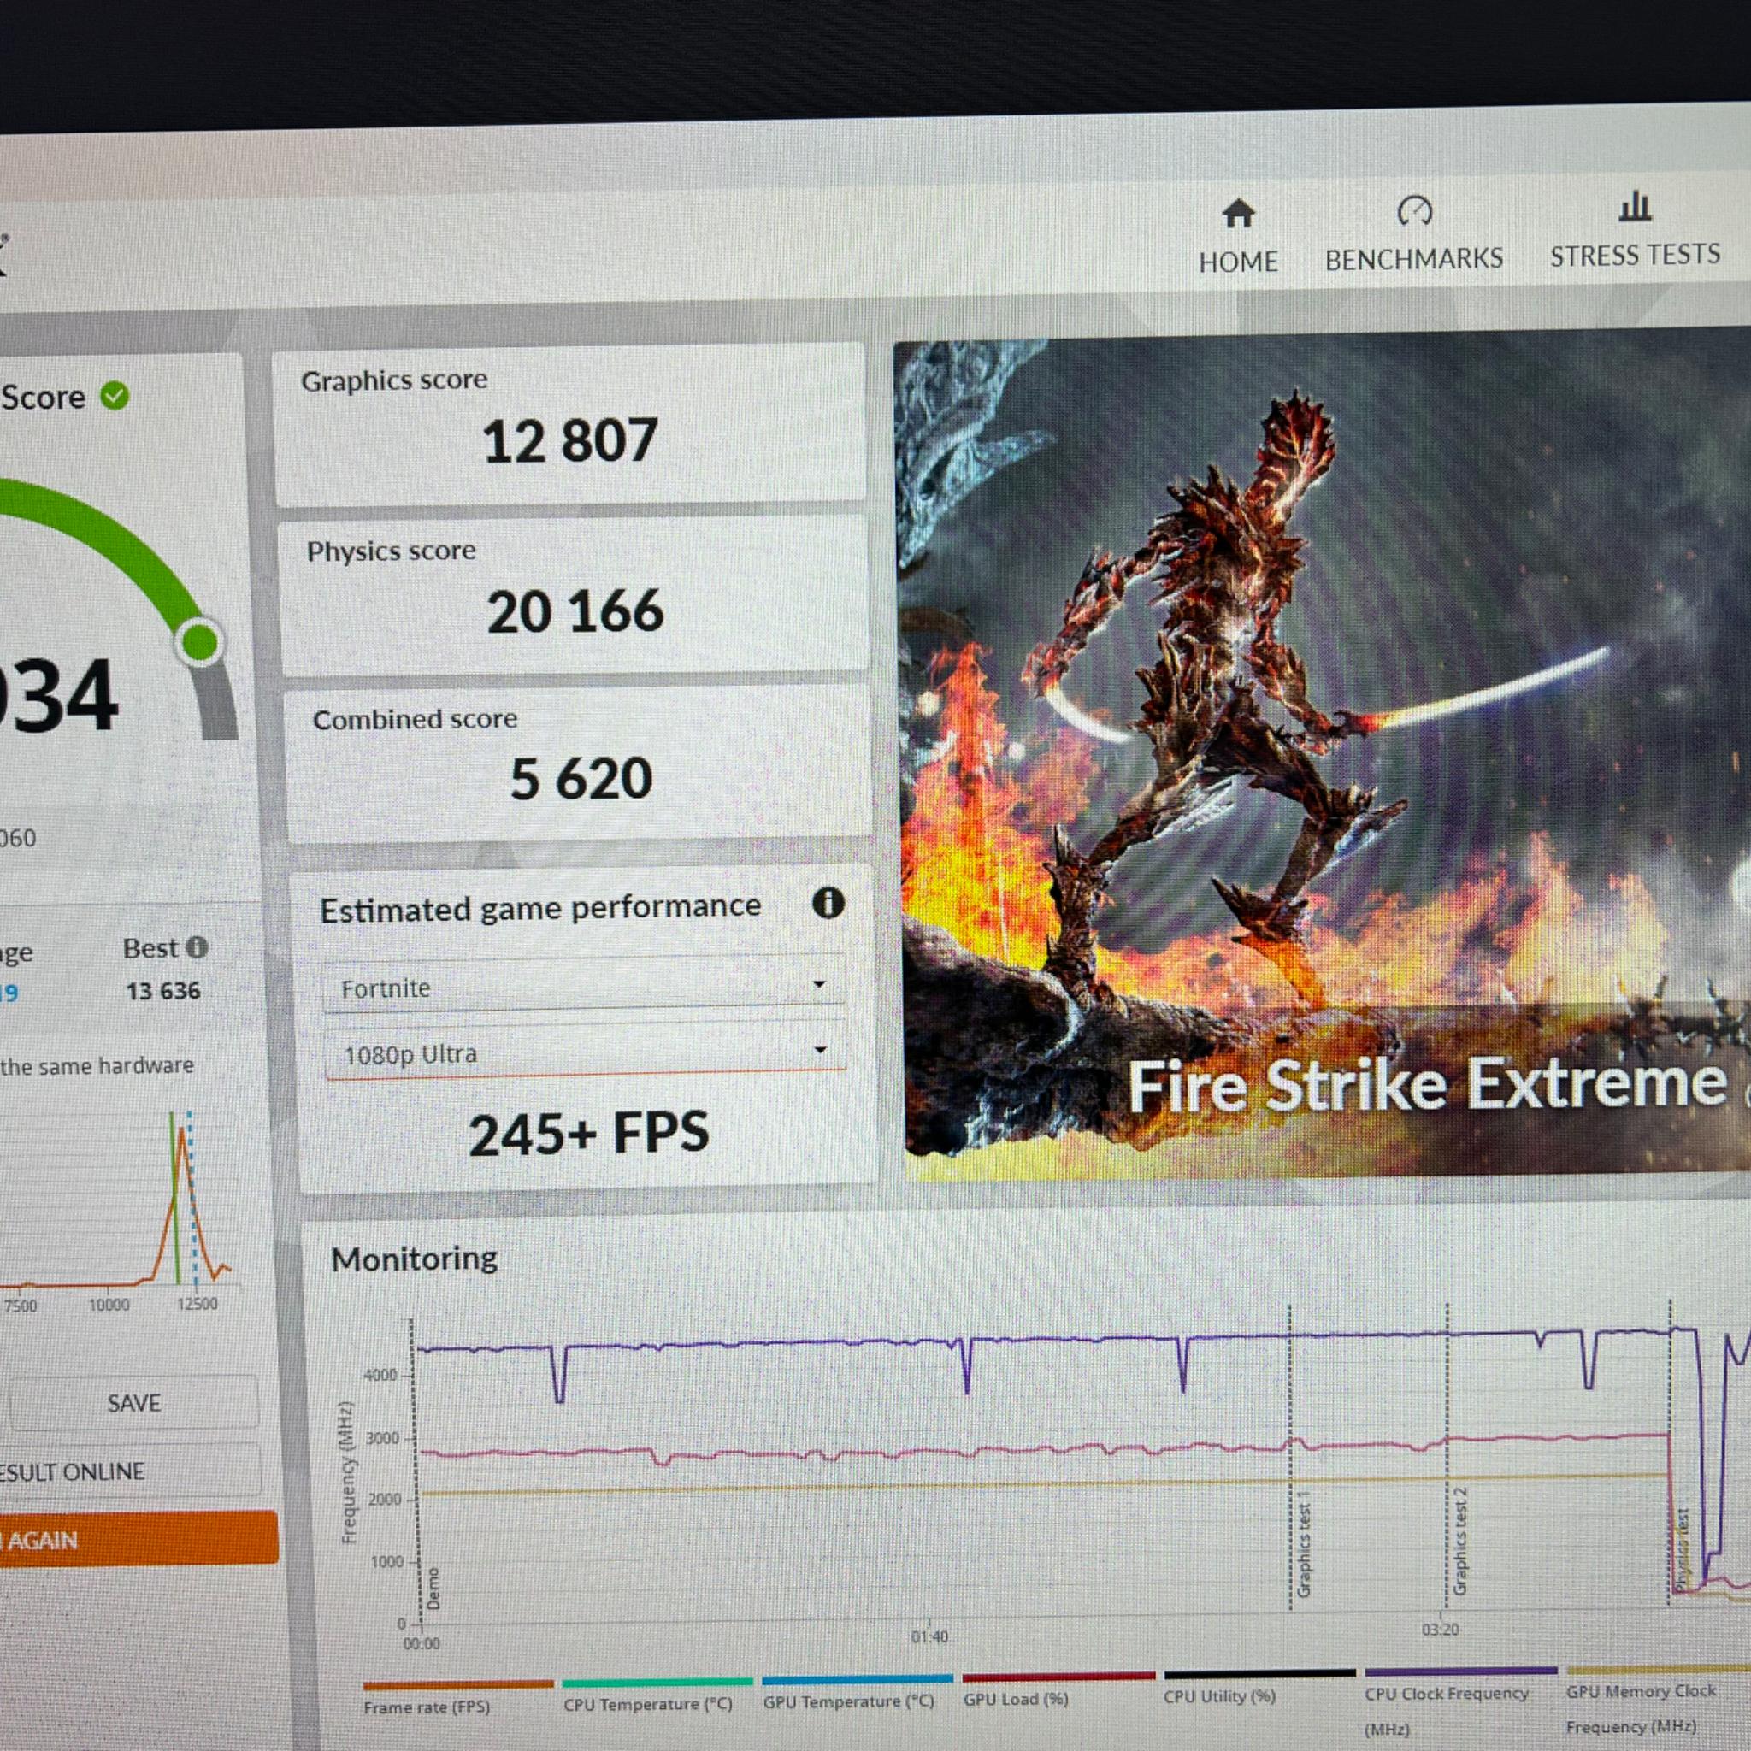
Task: Open the STRESS TESTS tab
Action: [1635, 230]
